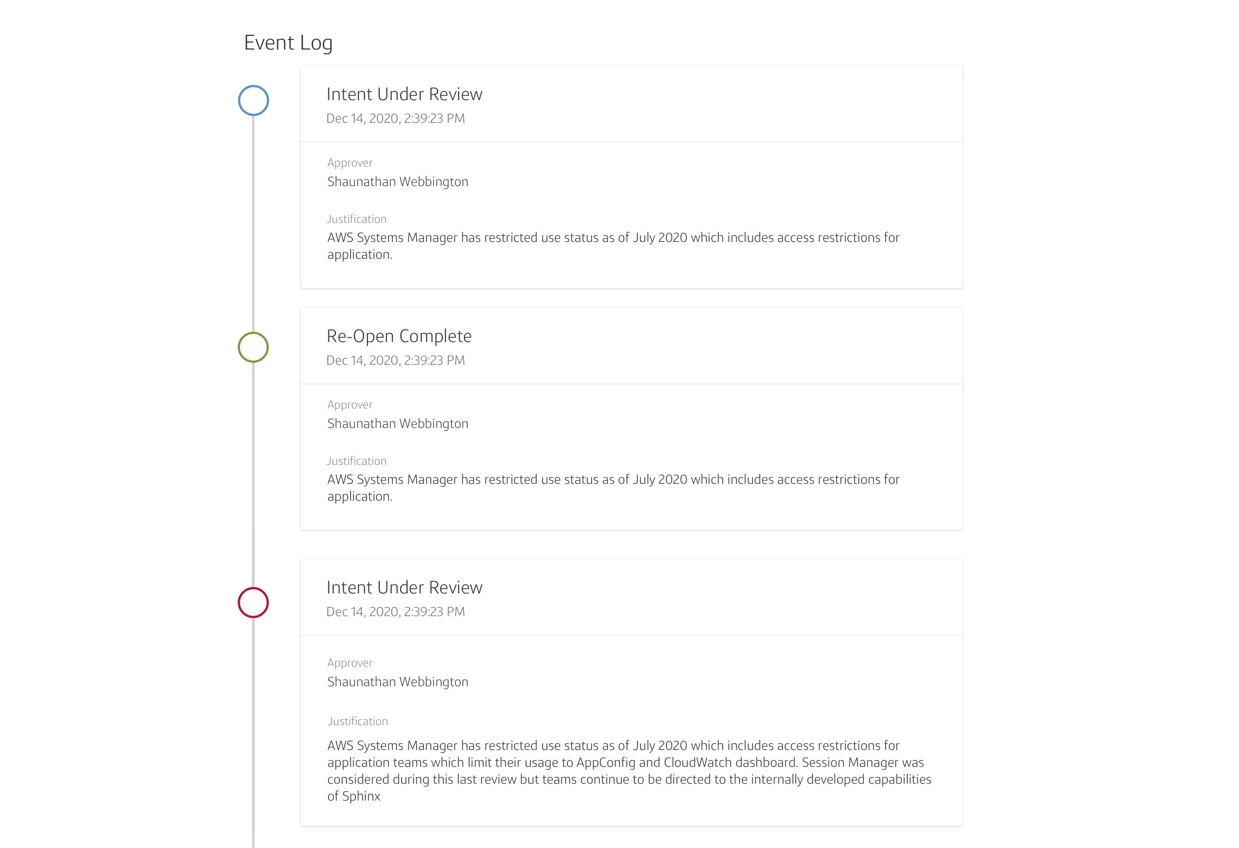Select the Event Log heading
The image size is (1239, 848).
pos(288,43)
